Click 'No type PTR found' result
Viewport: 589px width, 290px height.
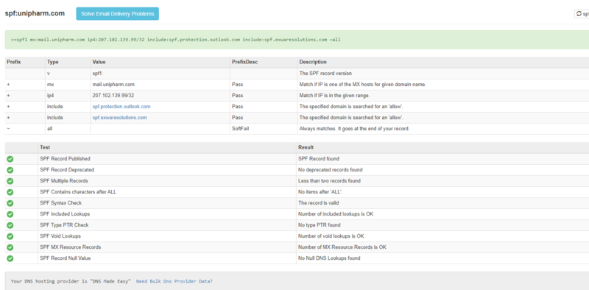click(320, 225)
